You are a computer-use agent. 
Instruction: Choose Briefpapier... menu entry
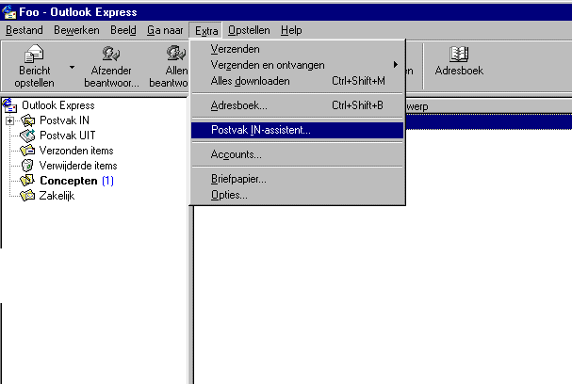[x=298, y=179]
